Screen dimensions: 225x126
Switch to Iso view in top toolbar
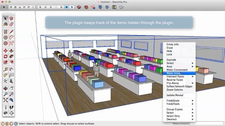pos(11,7)
